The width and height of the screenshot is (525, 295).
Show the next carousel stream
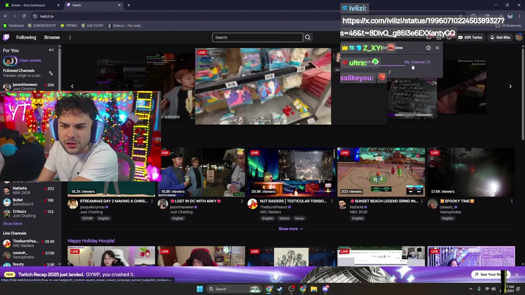coord(510,86)
